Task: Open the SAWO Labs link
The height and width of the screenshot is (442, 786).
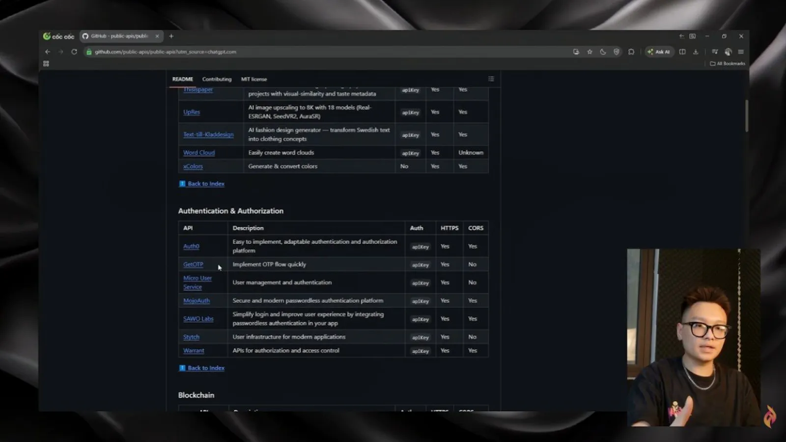Action: coord(198,319)
